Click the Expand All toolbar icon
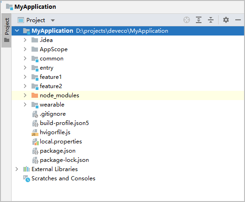Viewport: 245px width, 202px height. coord(199,20)
